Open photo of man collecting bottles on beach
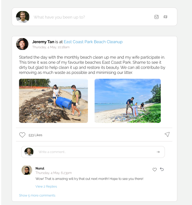The height and width of the screenshot is (205, 192). tap(128, 101)
